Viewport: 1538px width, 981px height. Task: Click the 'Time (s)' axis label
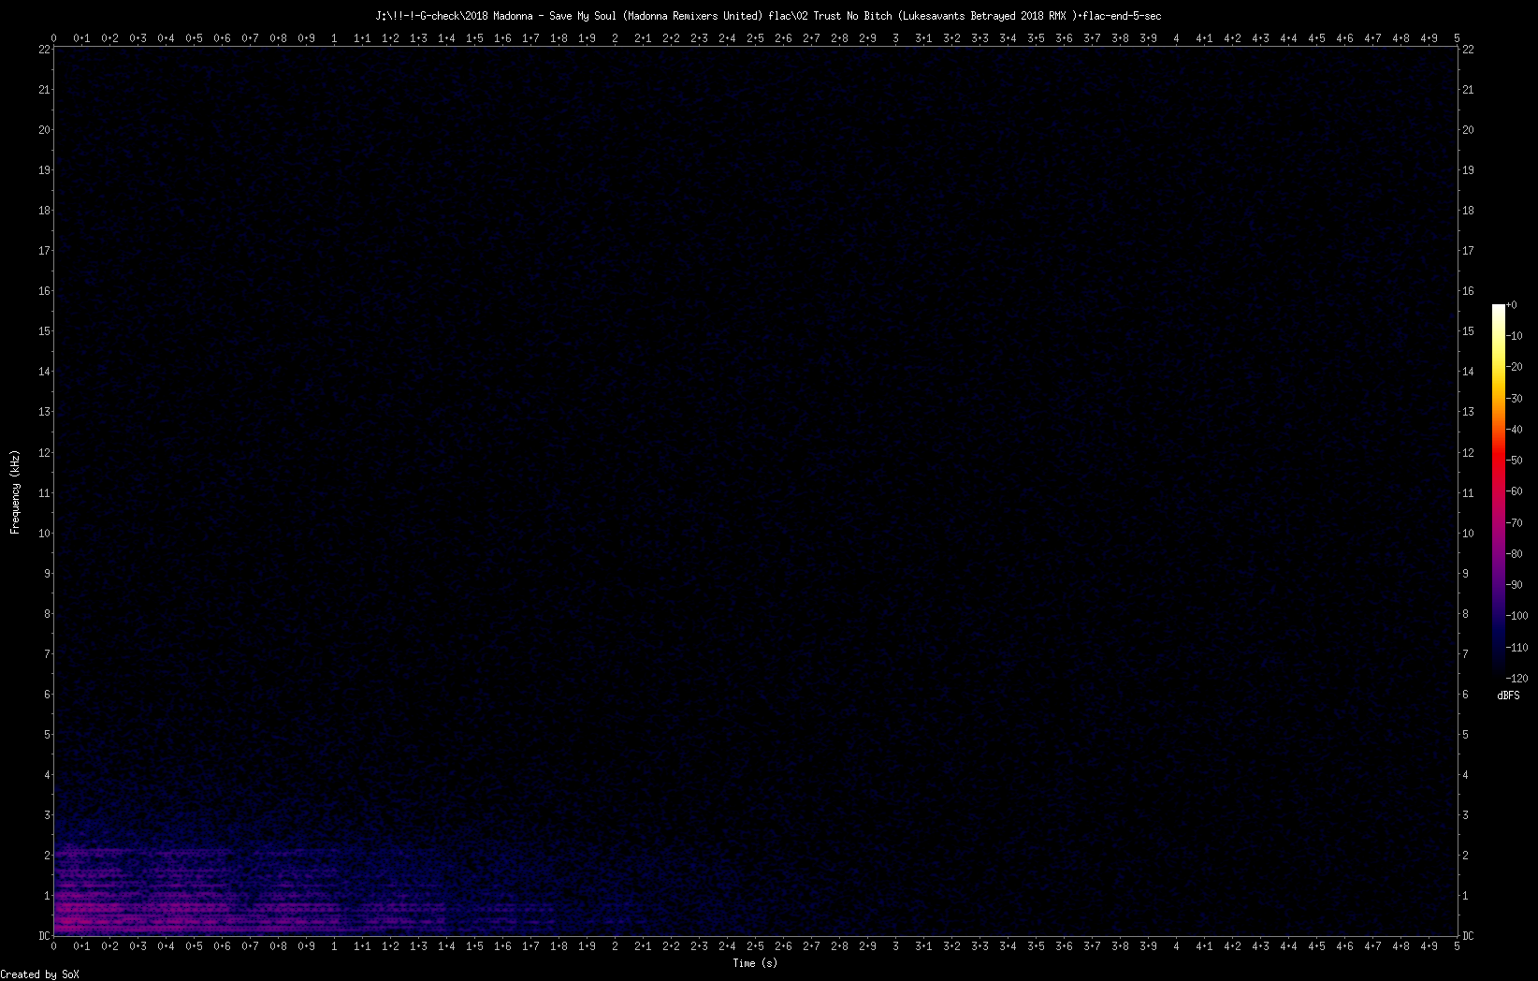pyautogui.click(x=755, y=963)
